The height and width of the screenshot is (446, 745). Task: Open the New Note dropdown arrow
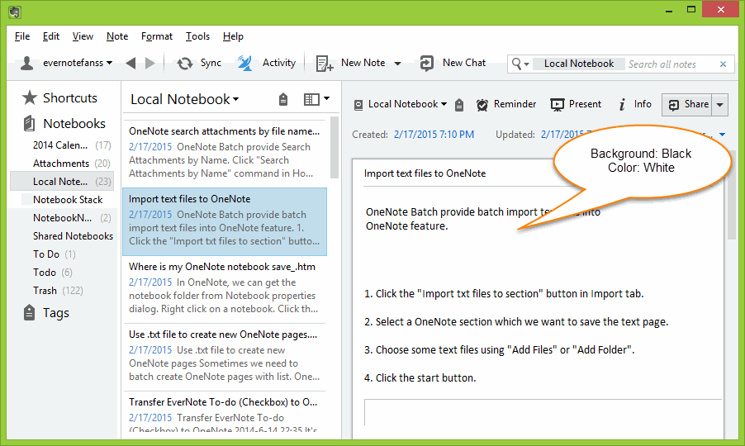point(397,64)
